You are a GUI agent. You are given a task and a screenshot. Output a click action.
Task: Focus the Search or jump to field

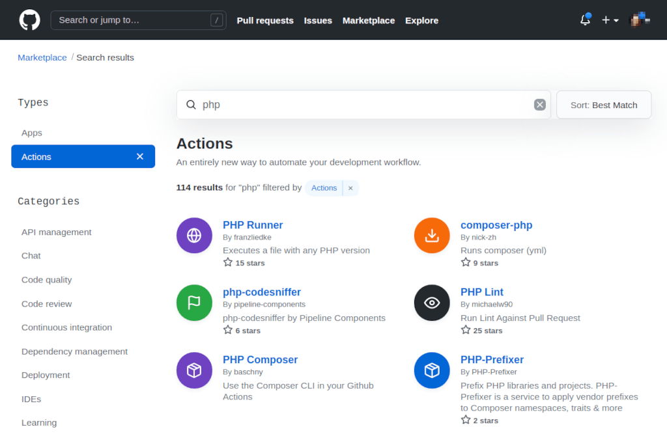click(x=138, y=20)
